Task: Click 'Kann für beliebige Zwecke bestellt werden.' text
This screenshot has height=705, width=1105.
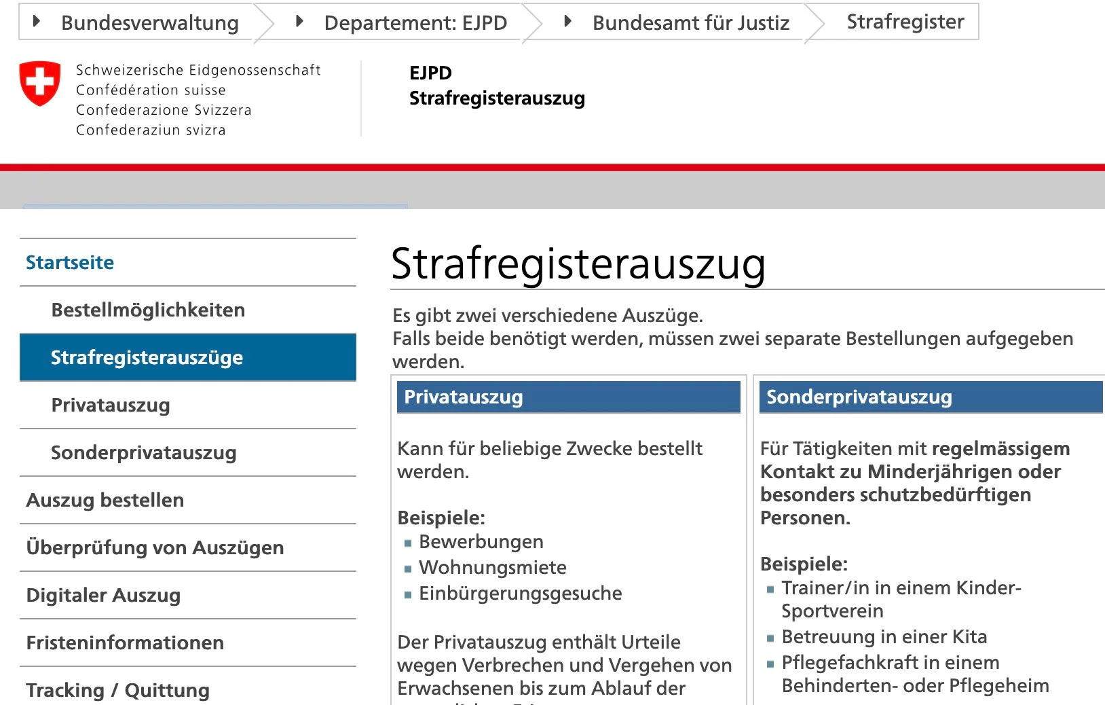Action: coord(550,460)
